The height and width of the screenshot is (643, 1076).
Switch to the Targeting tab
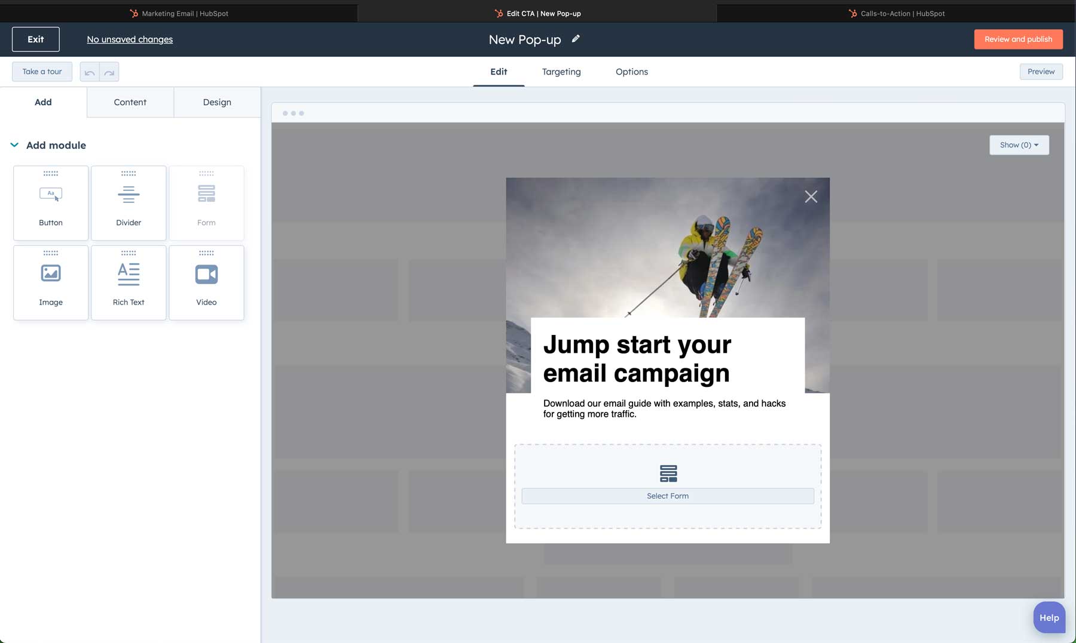point(561,72)
